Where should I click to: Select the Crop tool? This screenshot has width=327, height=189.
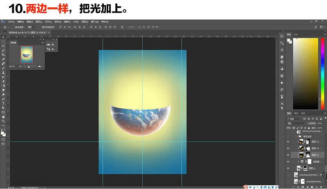pos(3,55)
